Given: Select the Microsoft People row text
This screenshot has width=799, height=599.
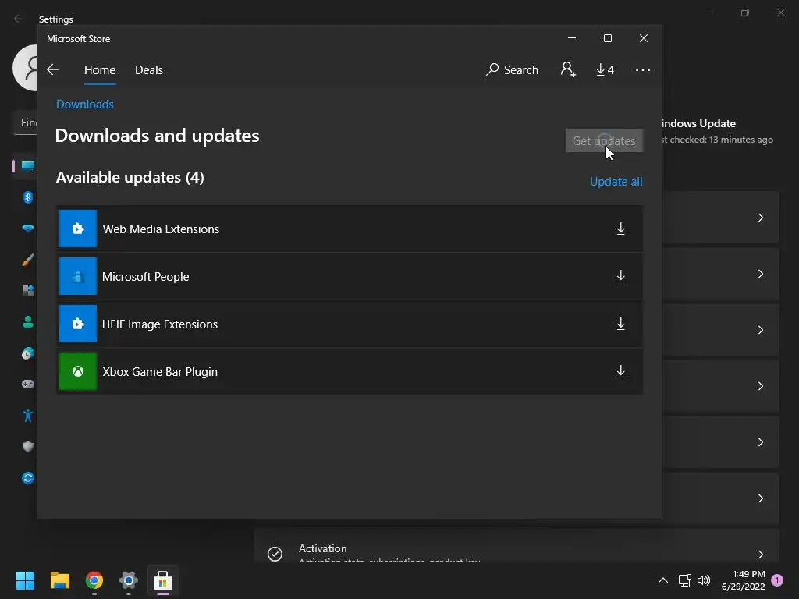Looking at the screenshot, I should (x=146, y=277).
